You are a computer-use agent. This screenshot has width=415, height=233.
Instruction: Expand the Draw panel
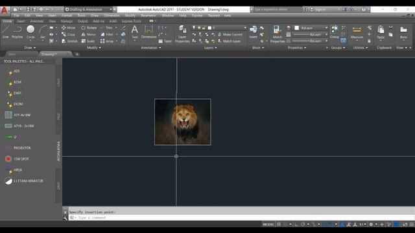pos(30,48)
